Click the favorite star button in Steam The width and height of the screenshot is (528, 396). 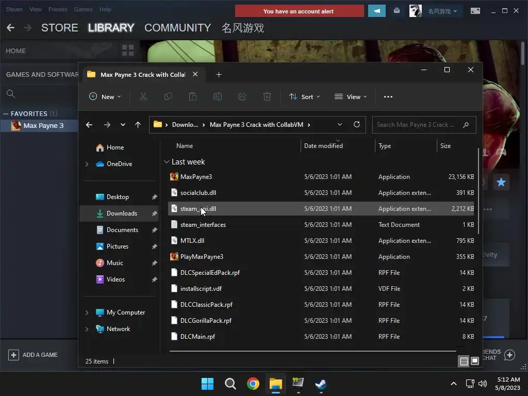501,182
